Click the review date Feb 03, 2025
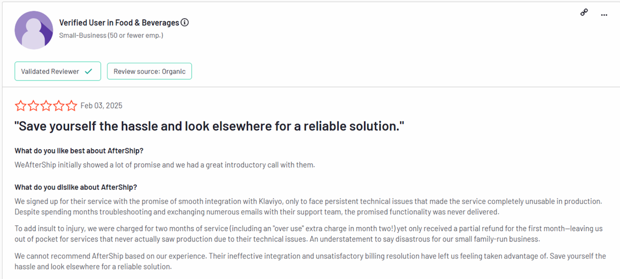 101,105
